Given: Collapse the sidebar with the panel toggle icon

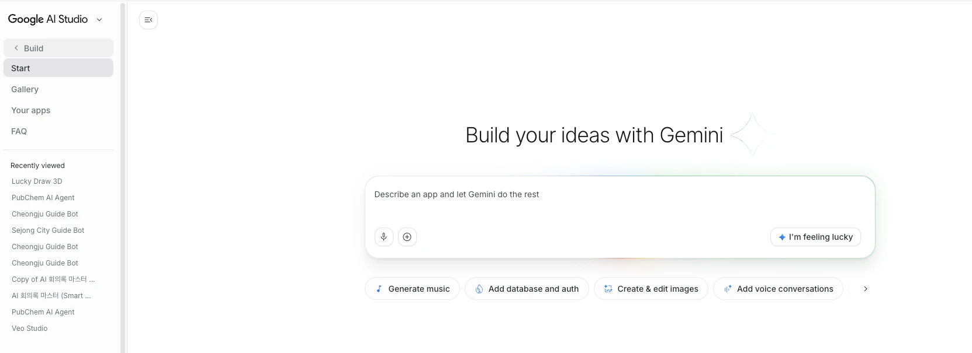Looking at the screenshot, I should 148,20.
